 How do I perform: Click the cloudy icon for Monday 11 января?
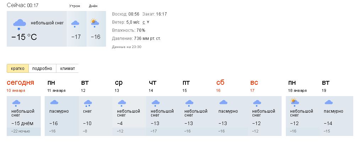[x=54, y=102]
